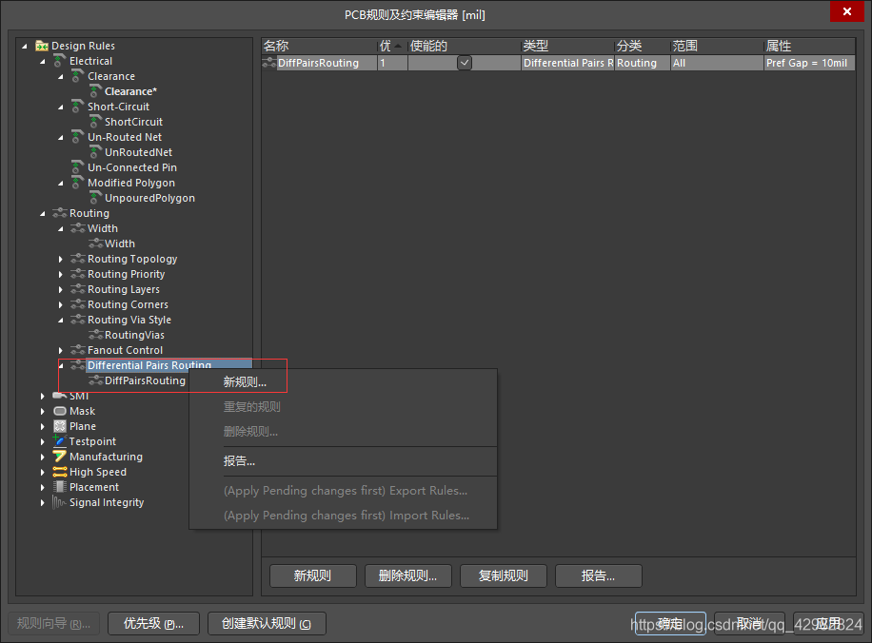The width and height of the screenshot is (872, 643).
Task: Click 创建默认规则 button
Action: tap(267, 624)
